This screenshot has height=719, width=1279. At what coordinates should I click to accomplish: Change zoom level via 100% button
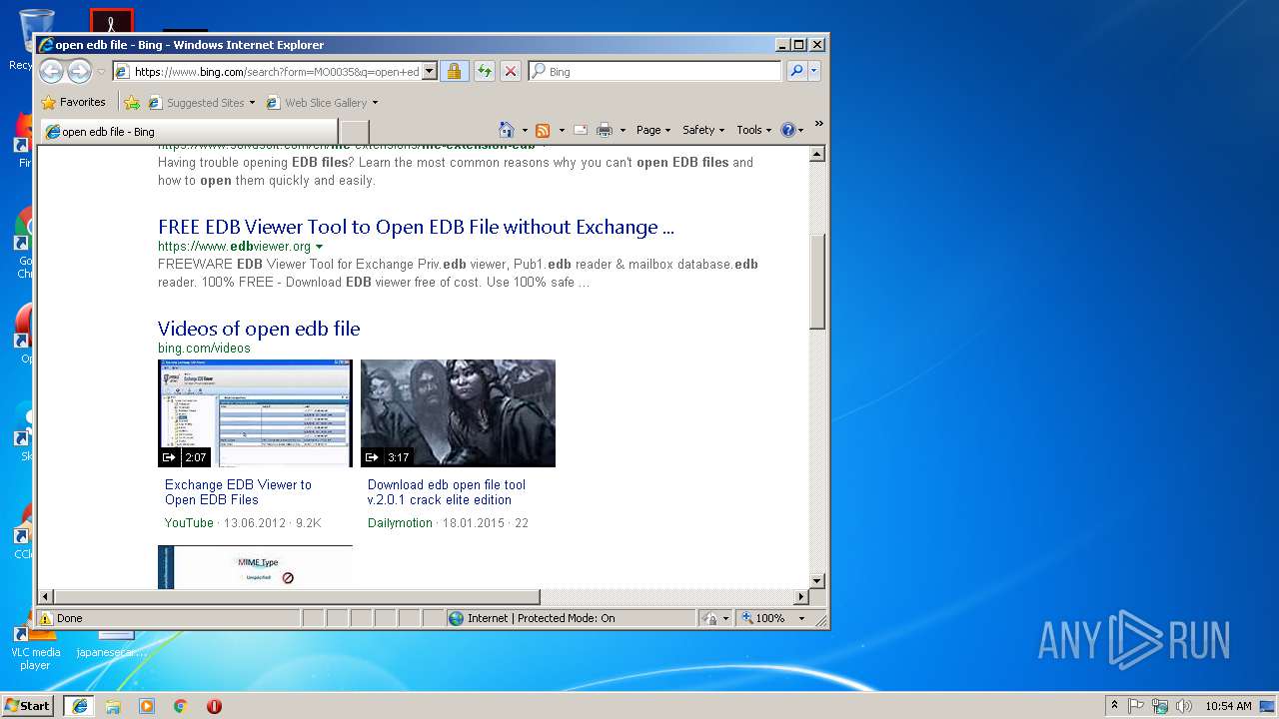pyautogui.click(x=764, y=618)
